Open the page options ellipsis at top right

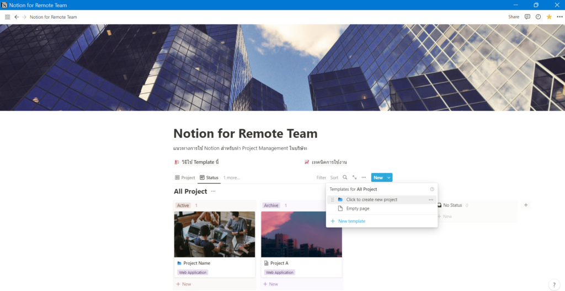click(559, 17)
